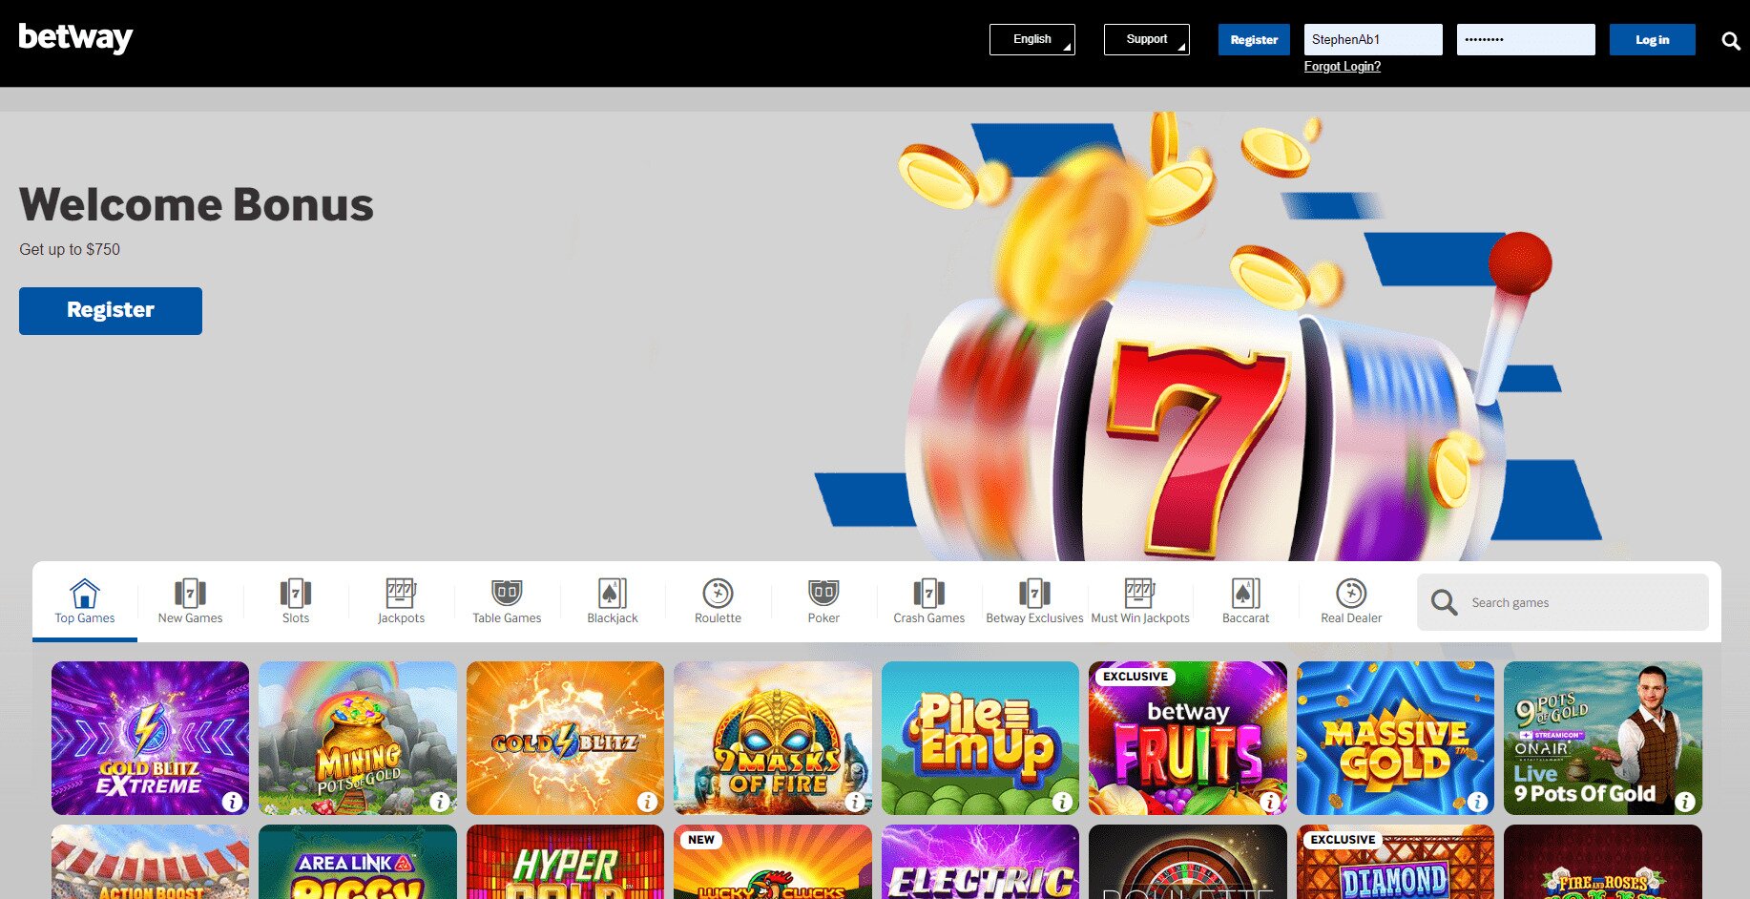This screenshot has width=1750, height=899.
Task: Select the Table Games tab
Action: [507, 602]
